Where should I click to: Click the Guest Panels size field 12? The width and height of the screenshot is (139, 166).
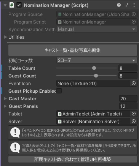pyautogui.click(x=128, y=106)
